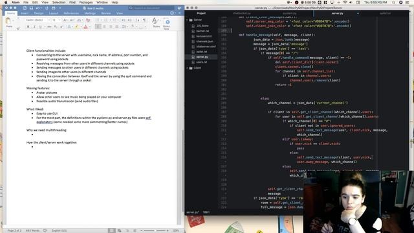Viewport: 414px width, 233px height.
Task: Click the zoom in plus button
Action: click(x=168, y=230)
